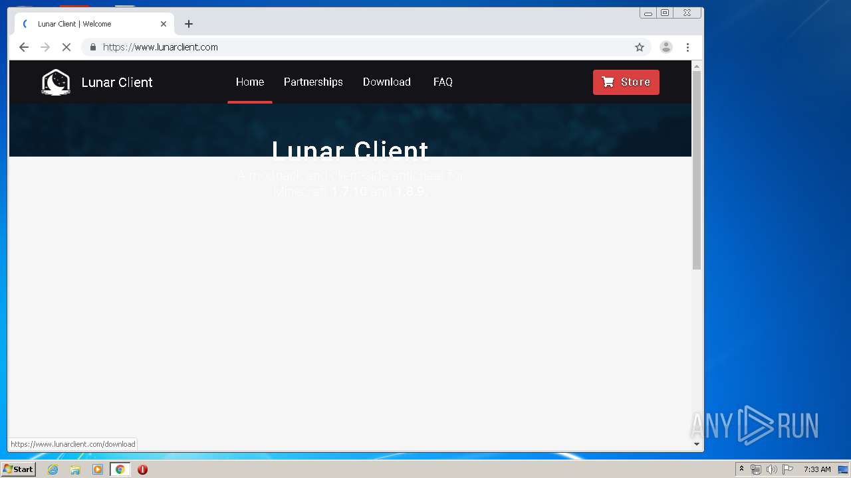The image size is (851, 478).
Task: Click the address bar URL field
Action: pos(366,47)
